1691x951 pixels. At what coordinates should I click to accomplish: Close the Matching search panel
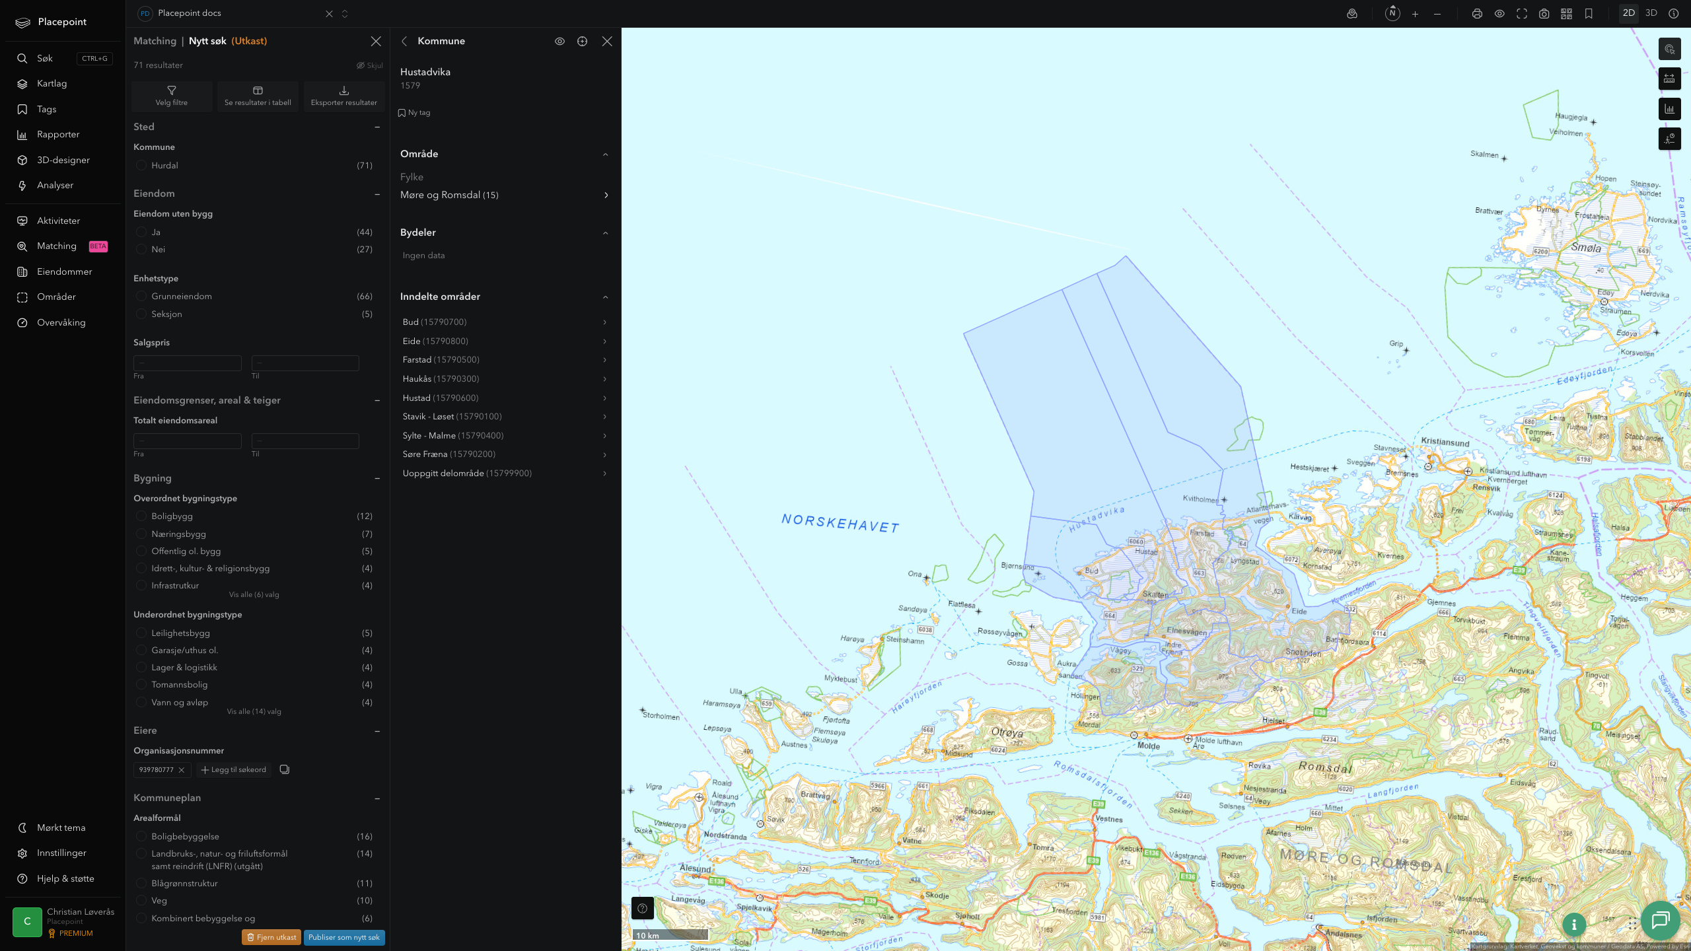coord(376,42)
